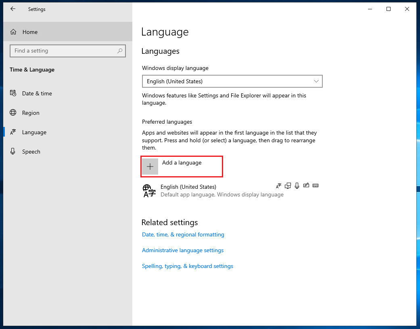This screenshot has width=420, height=329.
Task: Open Date & time settings
Action: 68,93
